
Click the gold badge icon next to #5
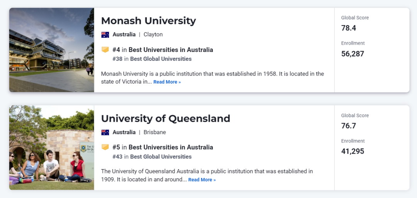tap(105, 147)
